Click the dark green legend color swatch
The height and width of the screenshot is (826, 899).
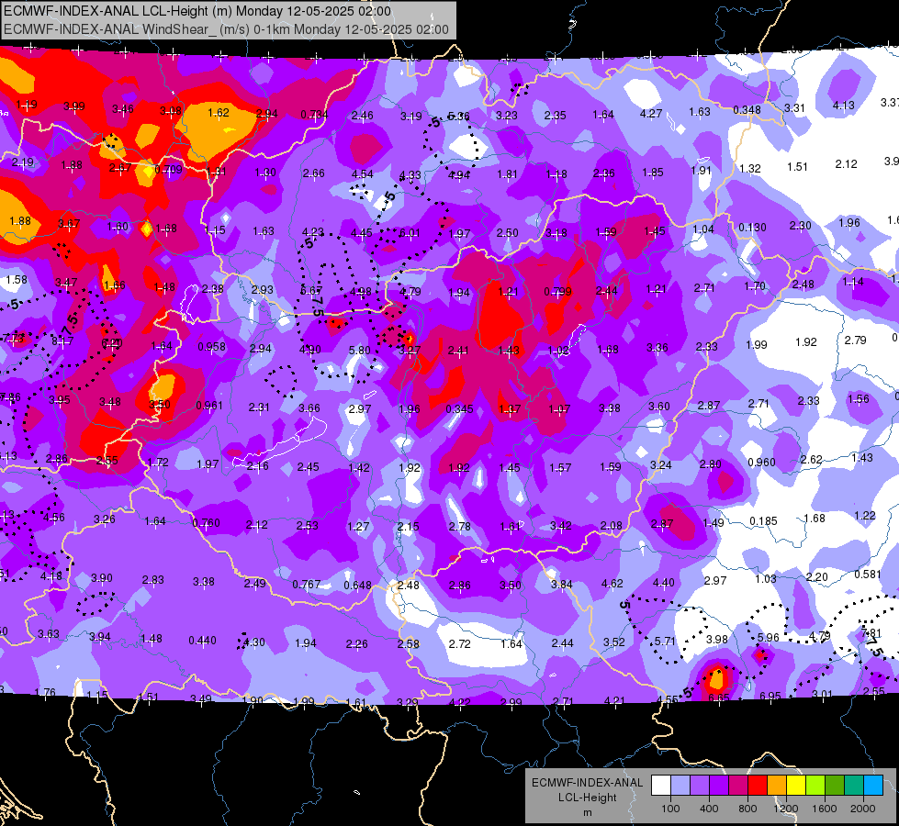835,786
